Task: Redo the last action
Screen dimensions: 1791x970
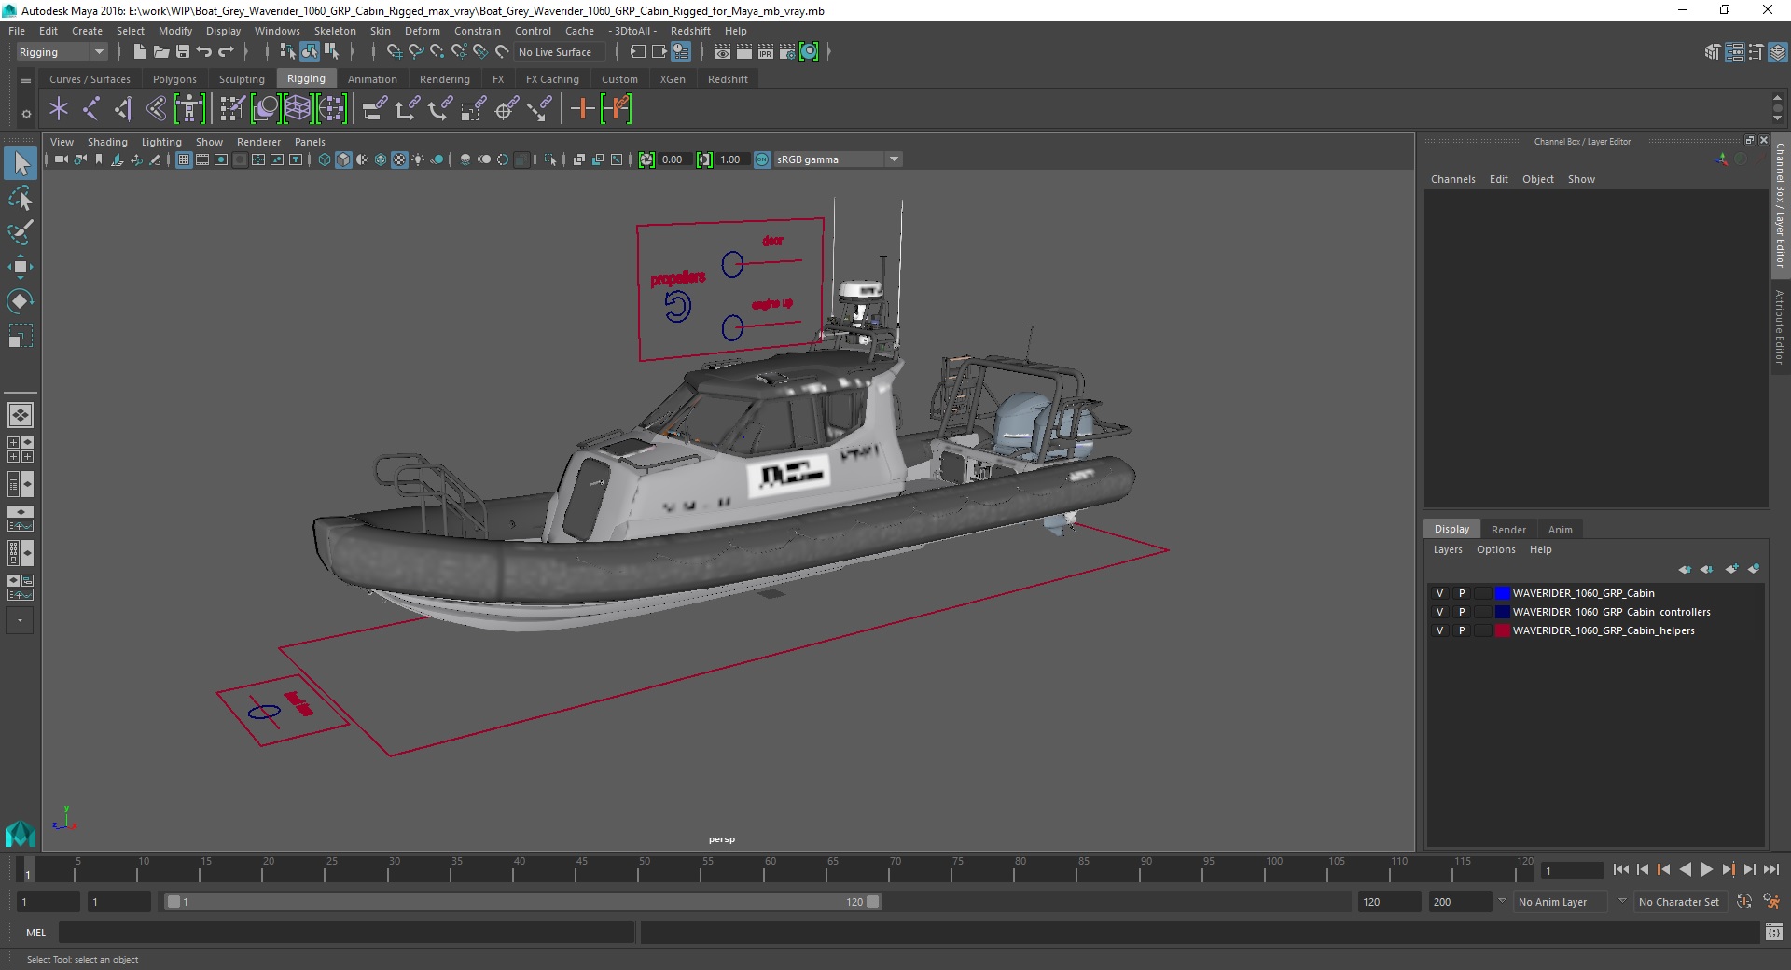Action: coord(226,52)
